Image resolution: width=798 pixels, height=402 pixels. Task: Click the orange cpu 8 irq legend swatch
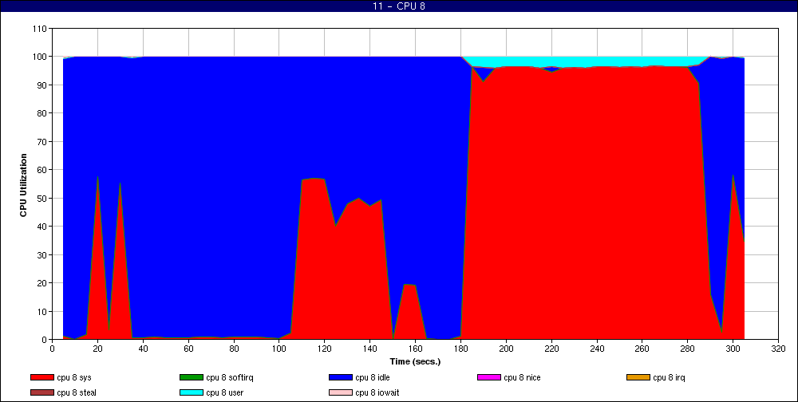pyautogui.click(x=638, y=377)
